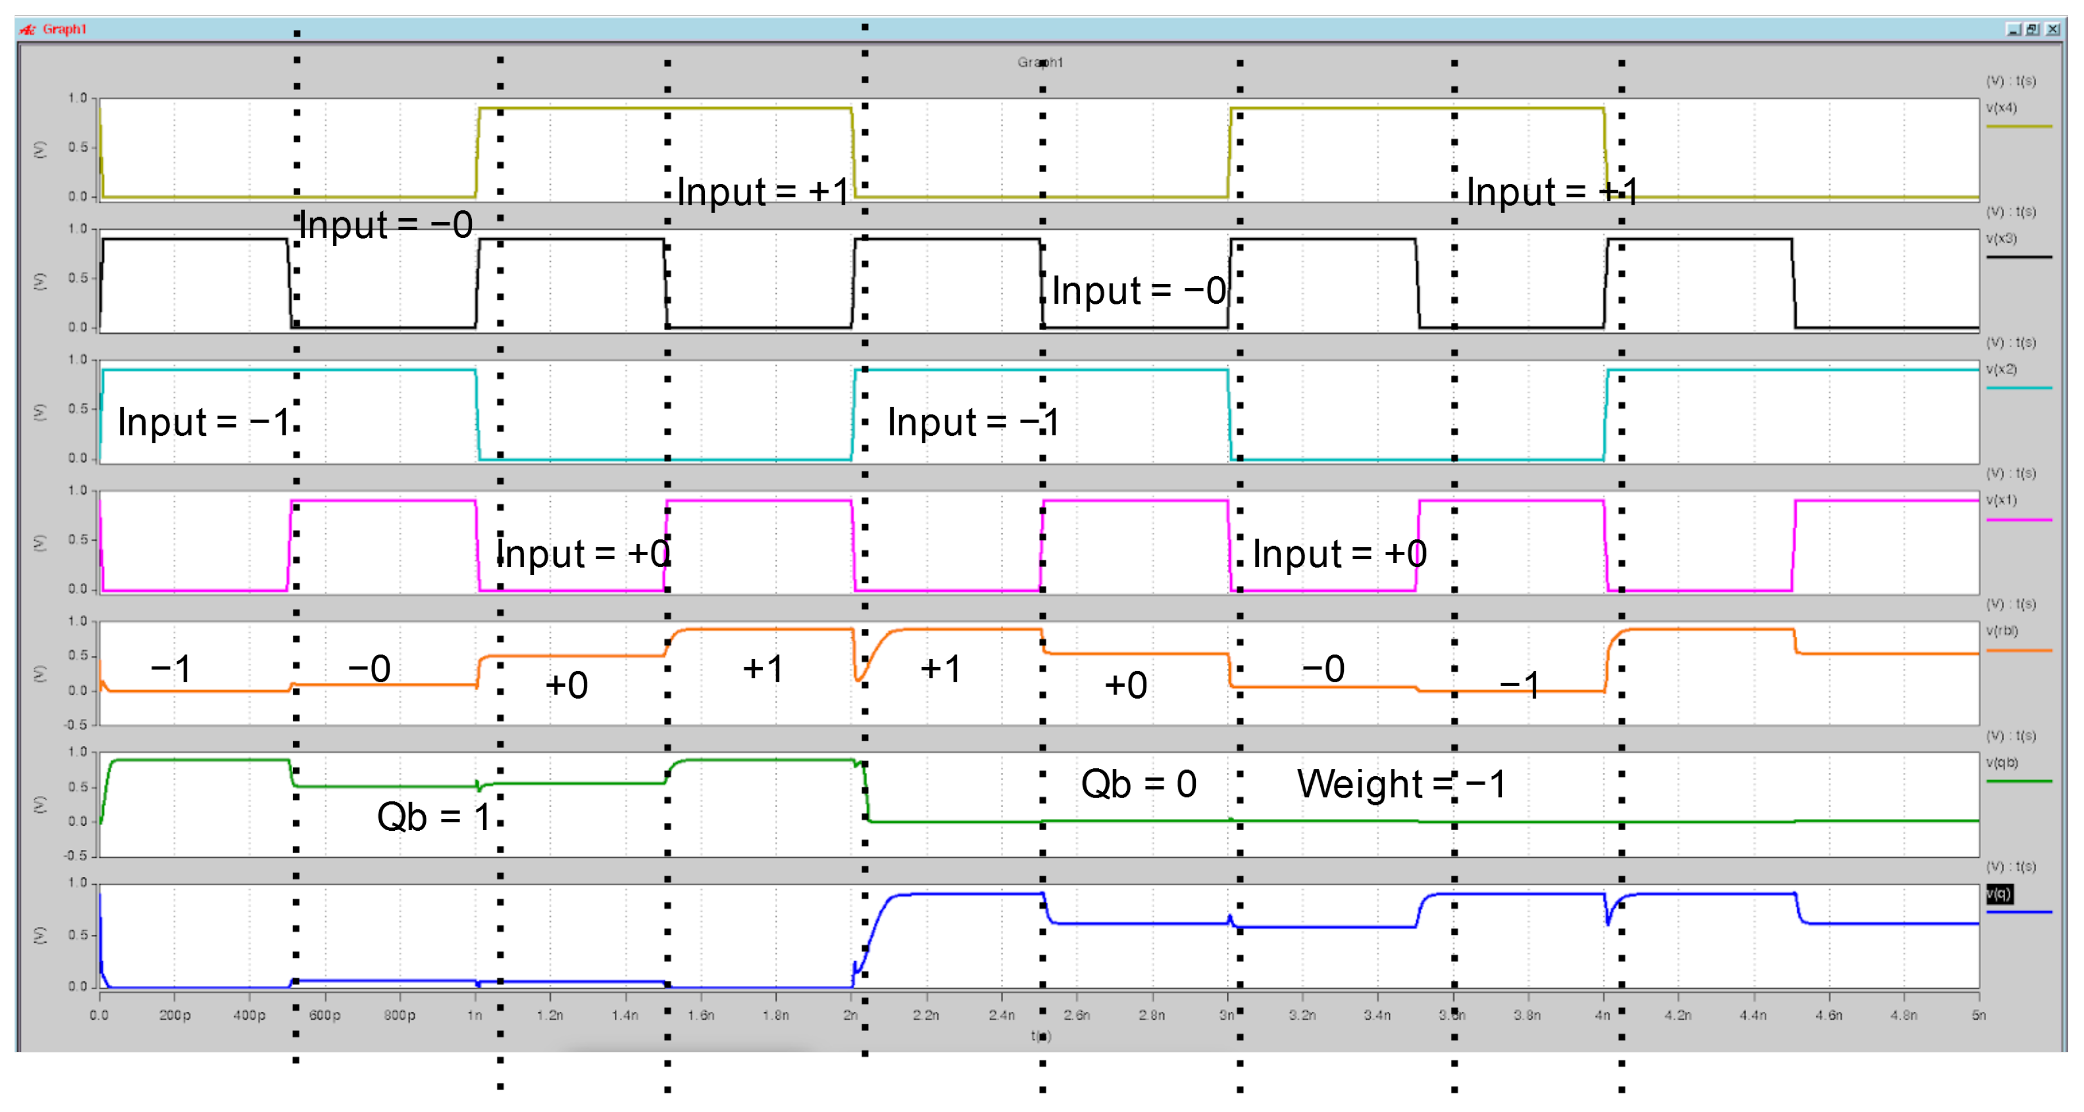Select the v(qb) signal label
This screenshot has width=2084, height=1112.
pos(2001,763)
